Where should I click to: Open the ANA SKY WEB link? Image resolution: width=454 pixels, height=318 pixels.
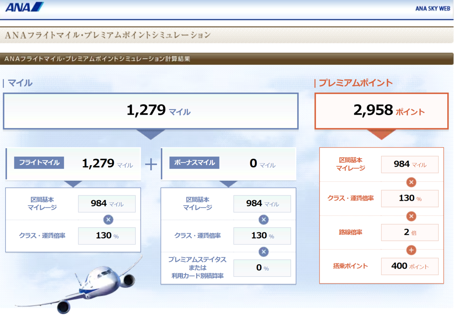point(433,8)
